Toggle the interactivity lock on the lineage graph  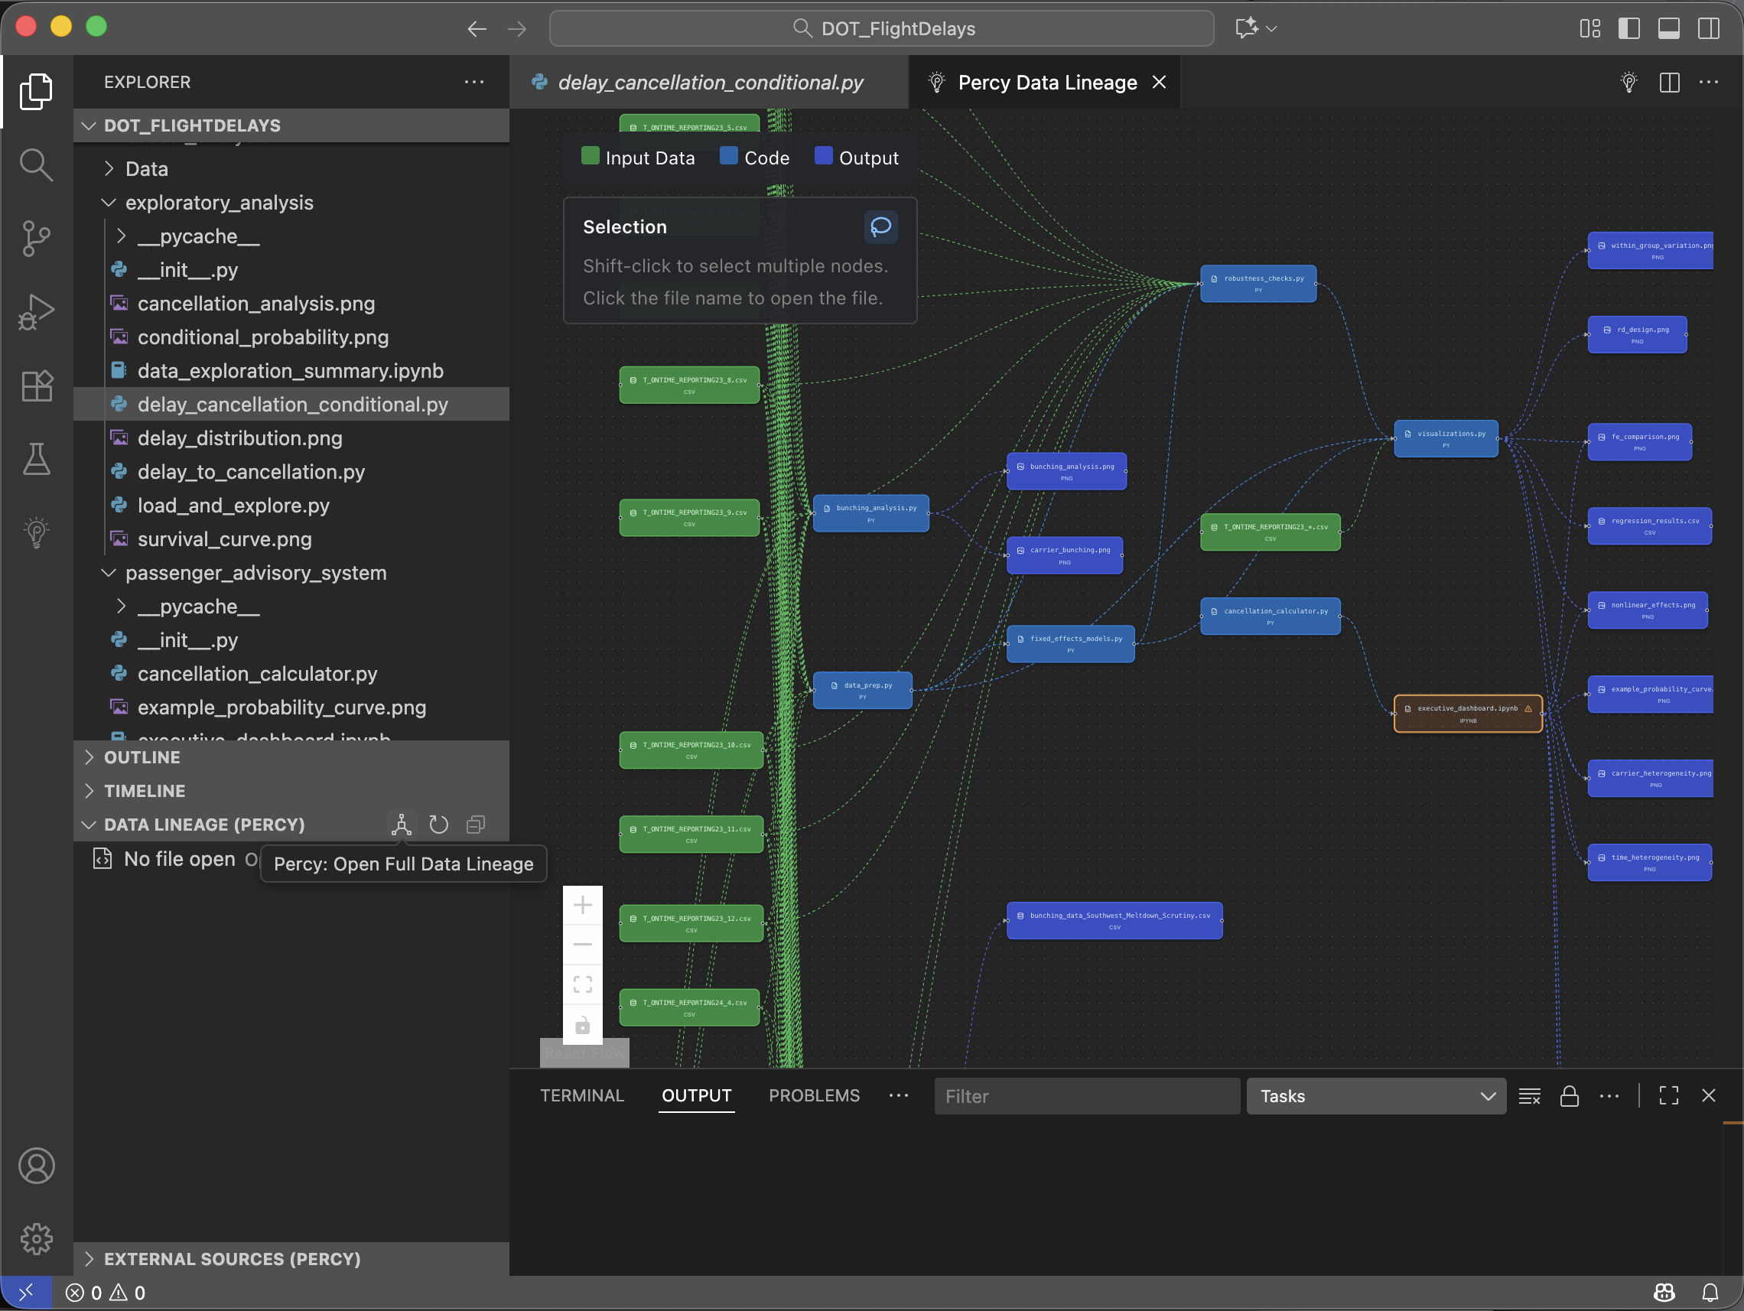[x=583, y=1026]
